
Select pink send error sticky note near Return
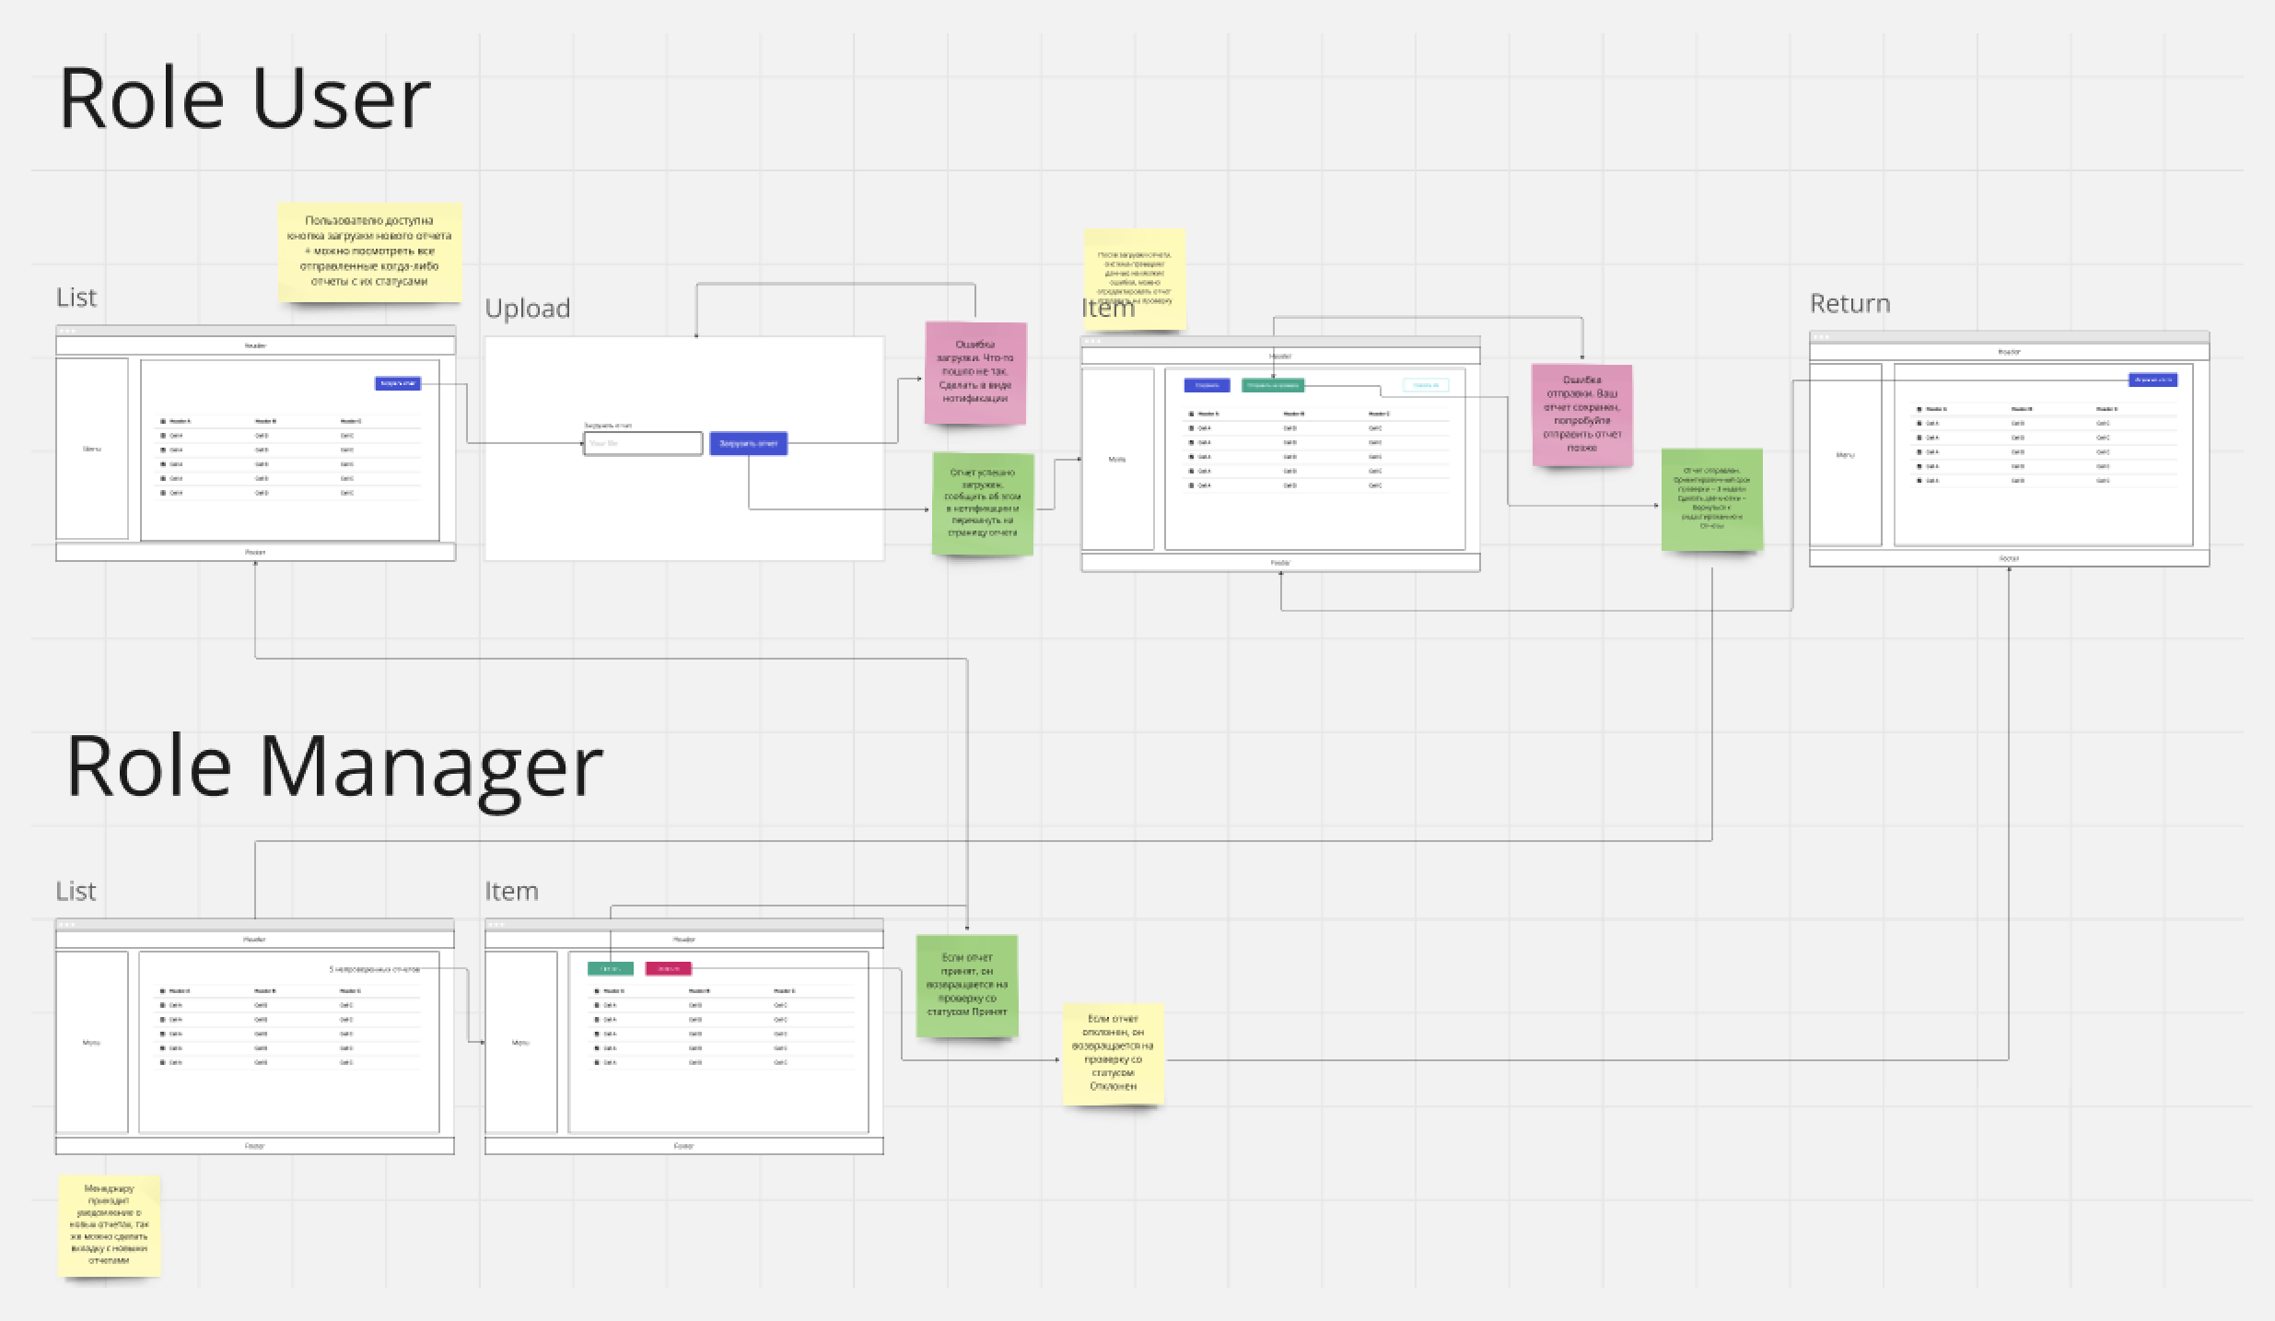tap(1581, 415)
